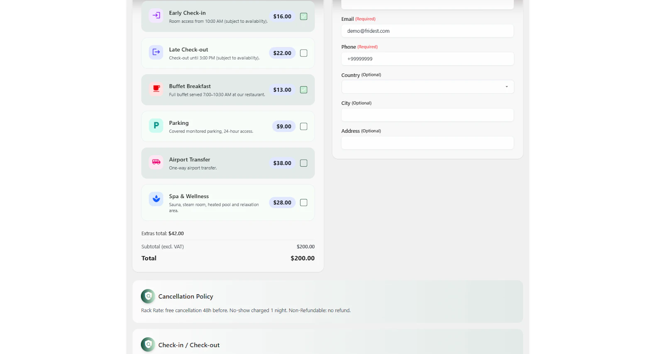This screenshot has height=354, width=664.
Task: Click the Room access from 10:00 AM description
Action: (218, 22)
